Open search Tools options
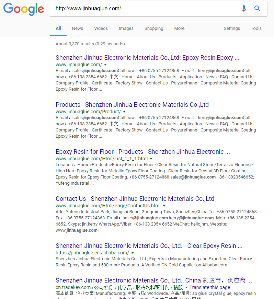The width and height of the screenshot is (274, 299). (x=256, y=28)
